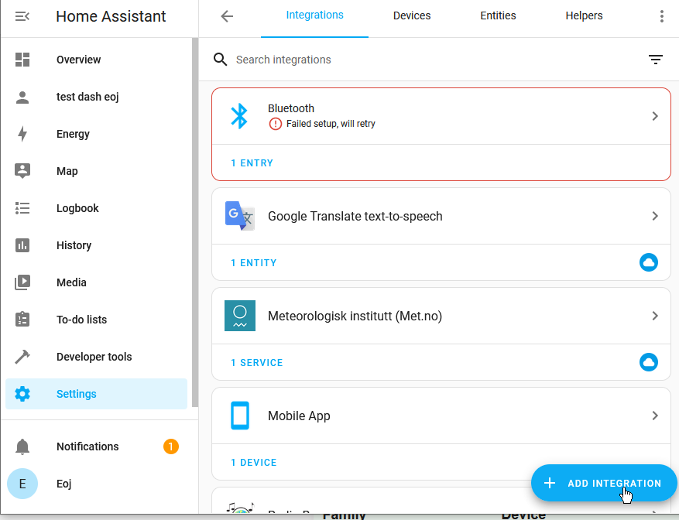679x520 pixels.
Task: Click the Developer tools hammer icon
Action: [22, 357]
